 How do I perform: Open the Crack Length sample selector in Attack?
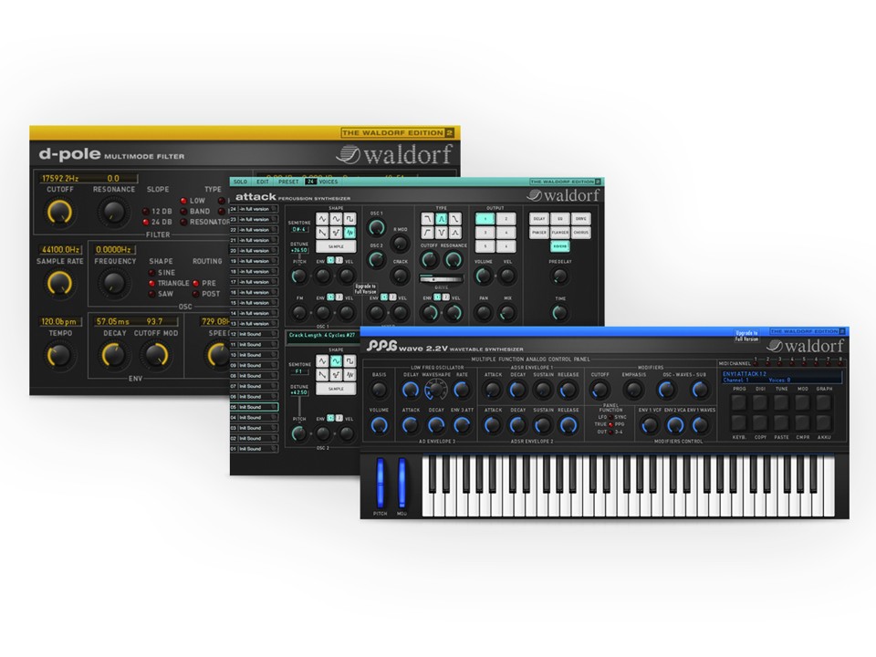click(322, 334)
